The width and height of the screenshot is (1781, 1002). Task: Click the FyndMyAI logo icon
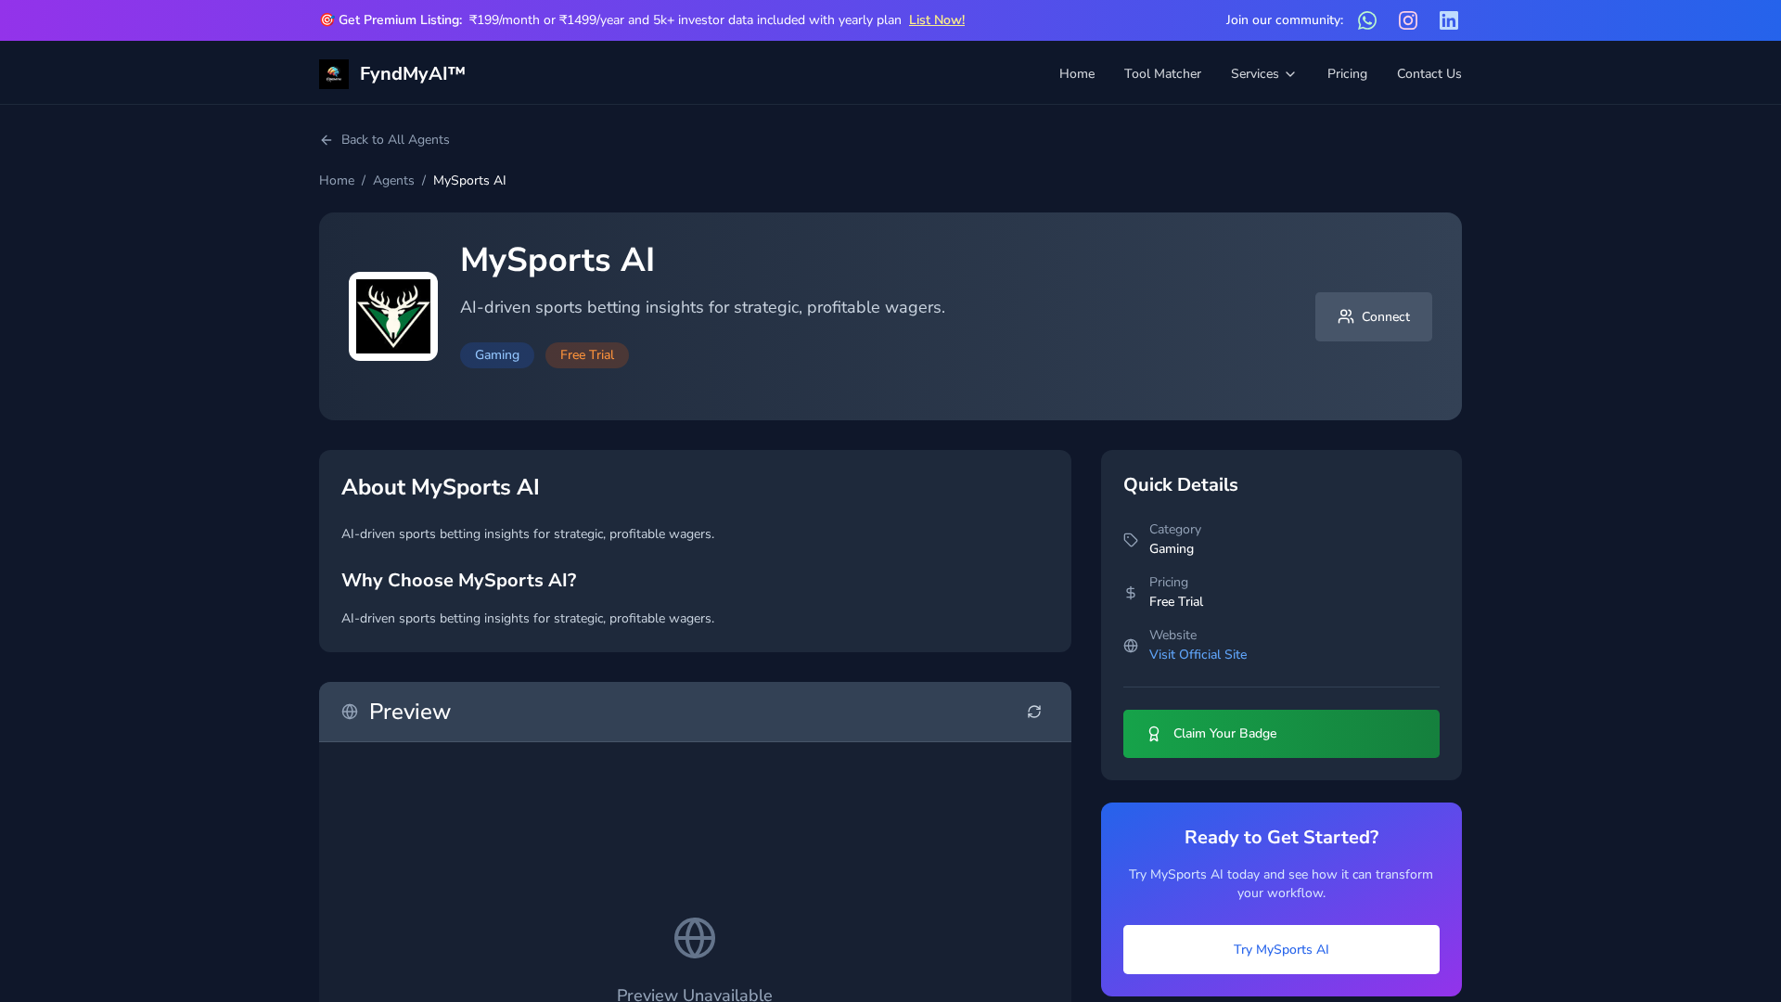334,74
